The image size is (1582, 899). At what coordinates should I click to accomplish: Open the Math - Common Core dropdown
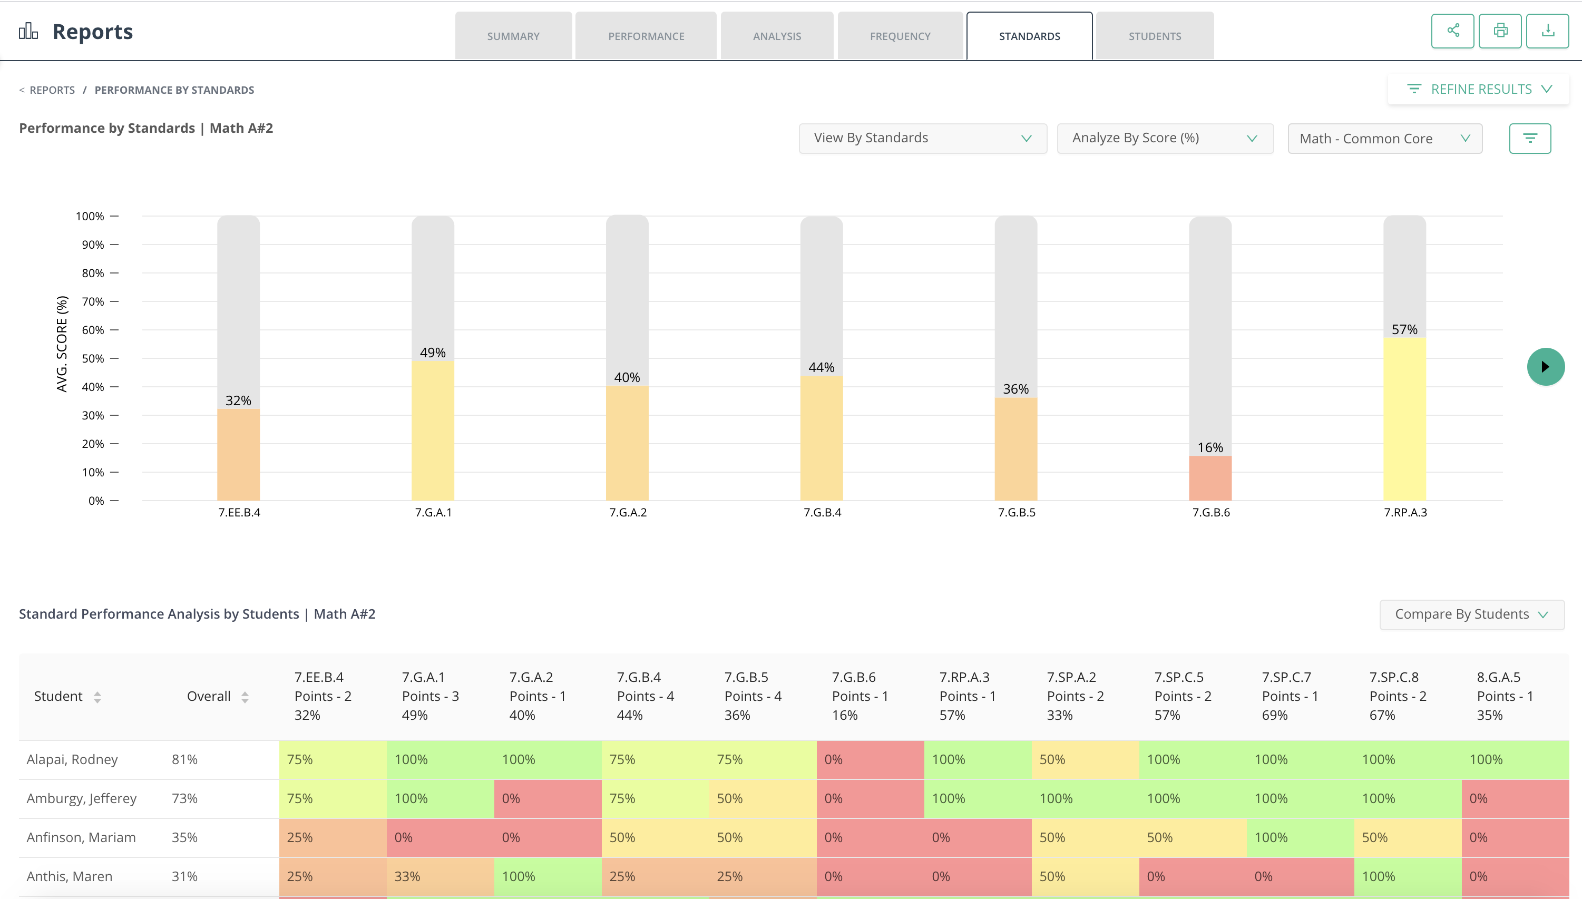1384,138
